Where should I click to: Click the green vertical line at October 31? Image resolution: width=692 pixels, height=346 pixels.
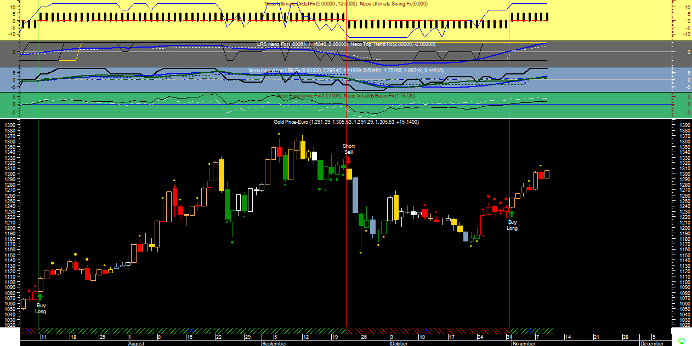[x=509, y=164]
